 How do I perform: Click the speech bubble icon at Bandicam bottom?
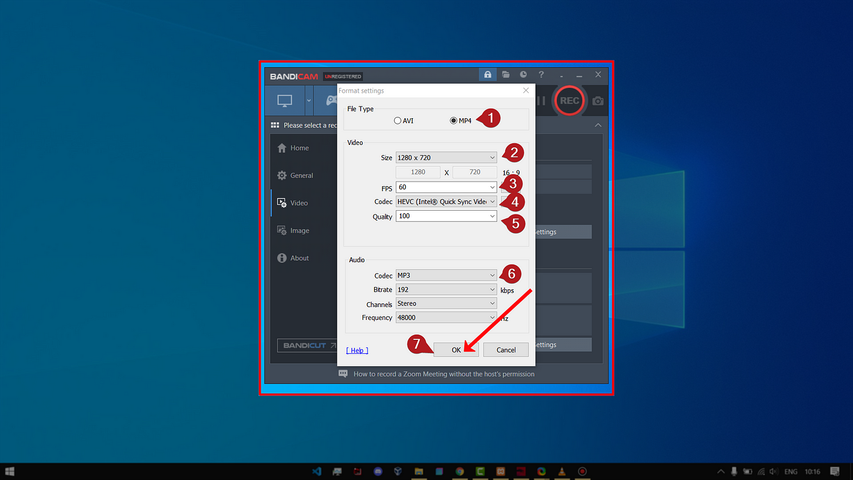pos(343,373)
